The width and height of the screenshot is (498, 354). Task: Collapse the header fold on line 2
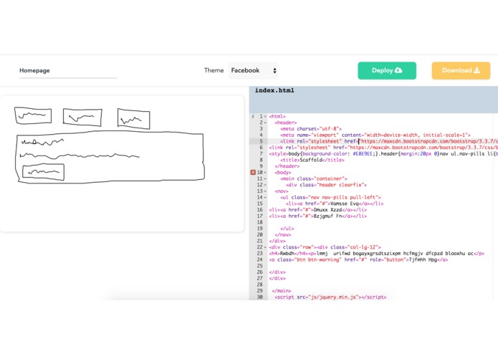[x=266, y=123]
